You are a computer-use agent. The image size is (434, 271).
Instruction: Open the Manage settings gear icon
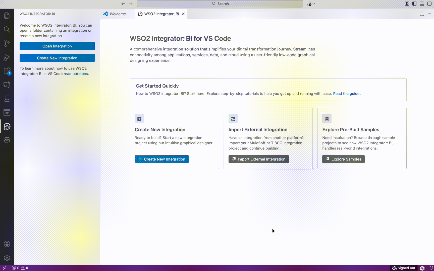[x=7, y=258]
